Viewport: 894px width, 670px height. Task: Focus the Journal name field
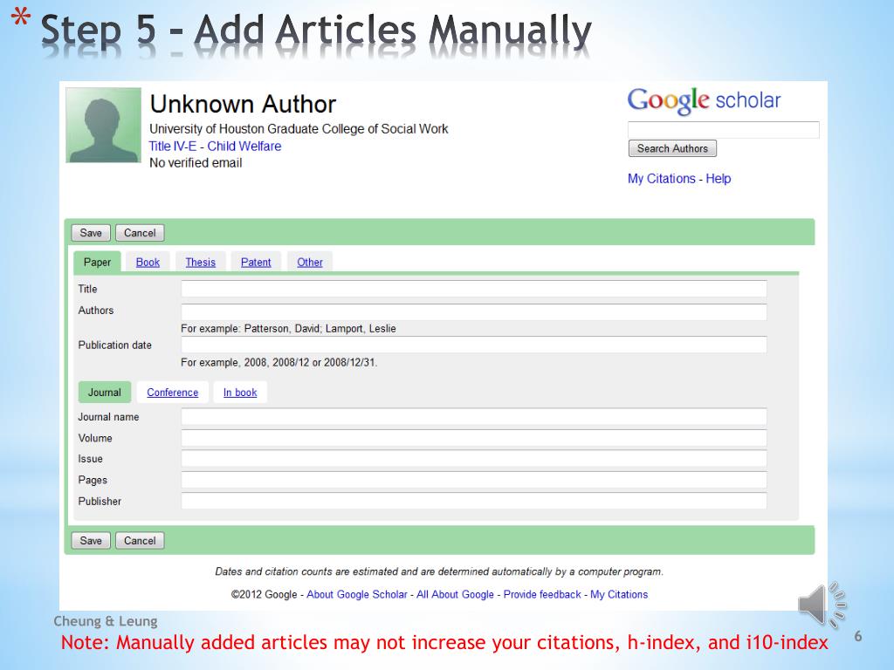pos(474,417)
